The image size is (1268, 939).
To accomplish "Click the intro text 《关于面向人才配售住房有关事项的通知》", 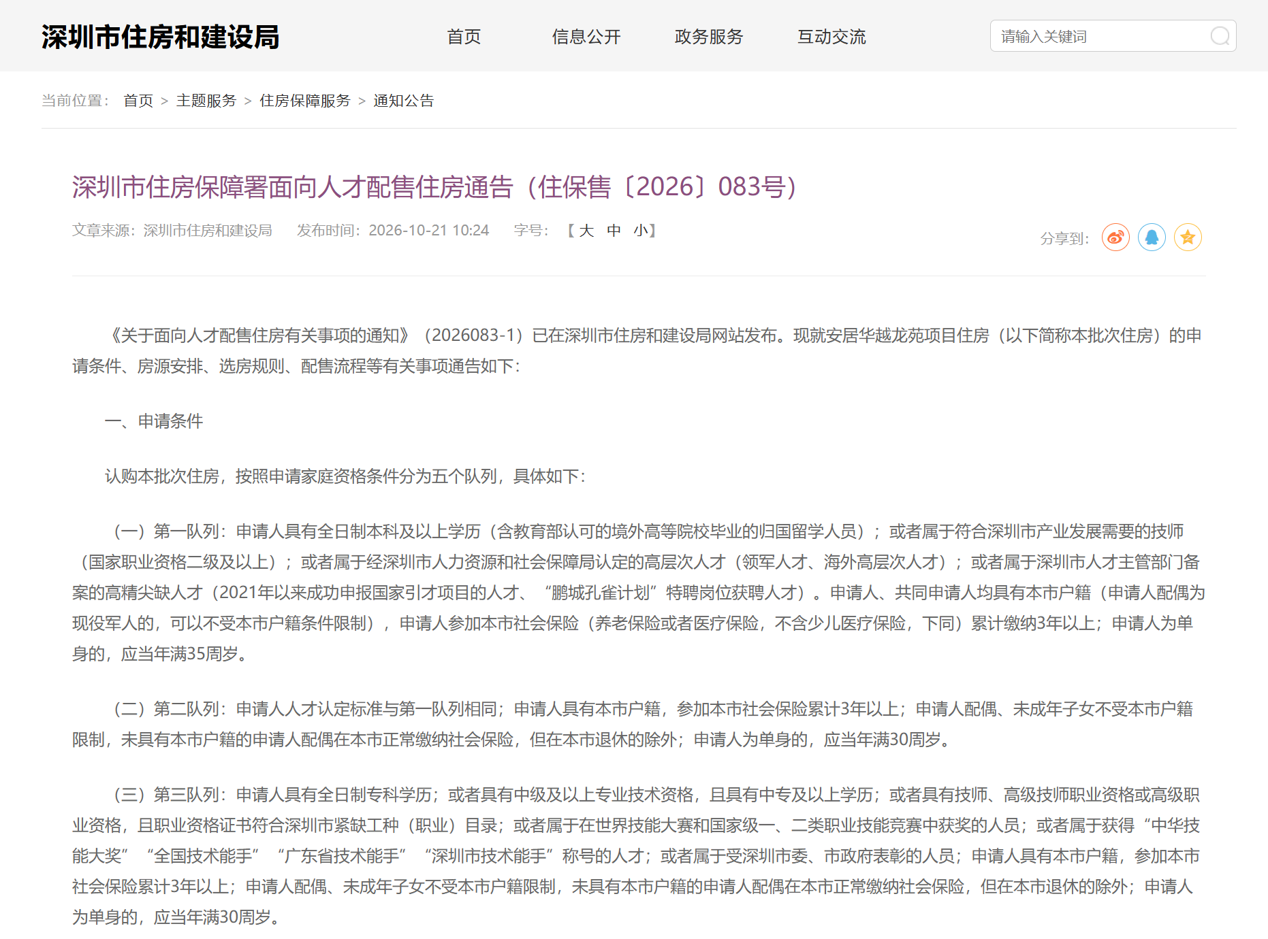I will coord(259,335).
